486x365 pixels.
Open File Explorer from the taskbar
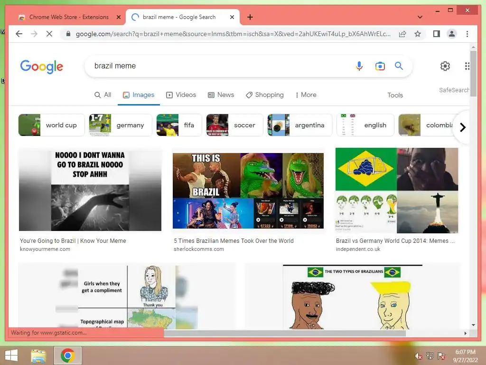point(38,355)
